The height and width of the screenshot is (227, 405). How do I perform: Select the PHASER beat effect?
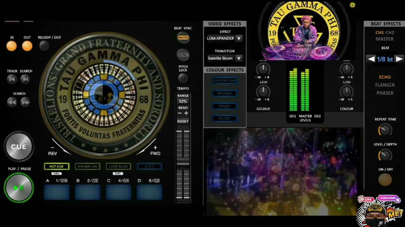(385, 93)
